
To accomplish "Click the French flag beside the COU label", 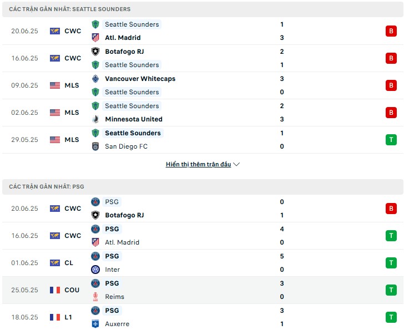I will [x=55, y=290].
